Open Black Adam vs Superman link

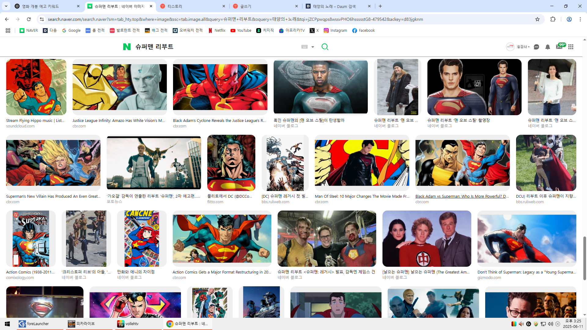(x=462, y=196)
